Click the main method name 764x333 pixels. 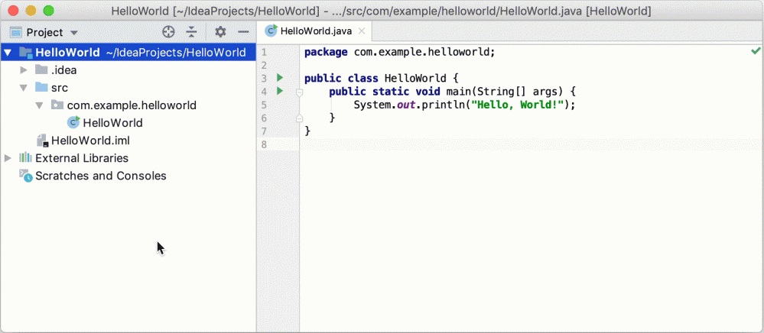click(x=459, y=92)
